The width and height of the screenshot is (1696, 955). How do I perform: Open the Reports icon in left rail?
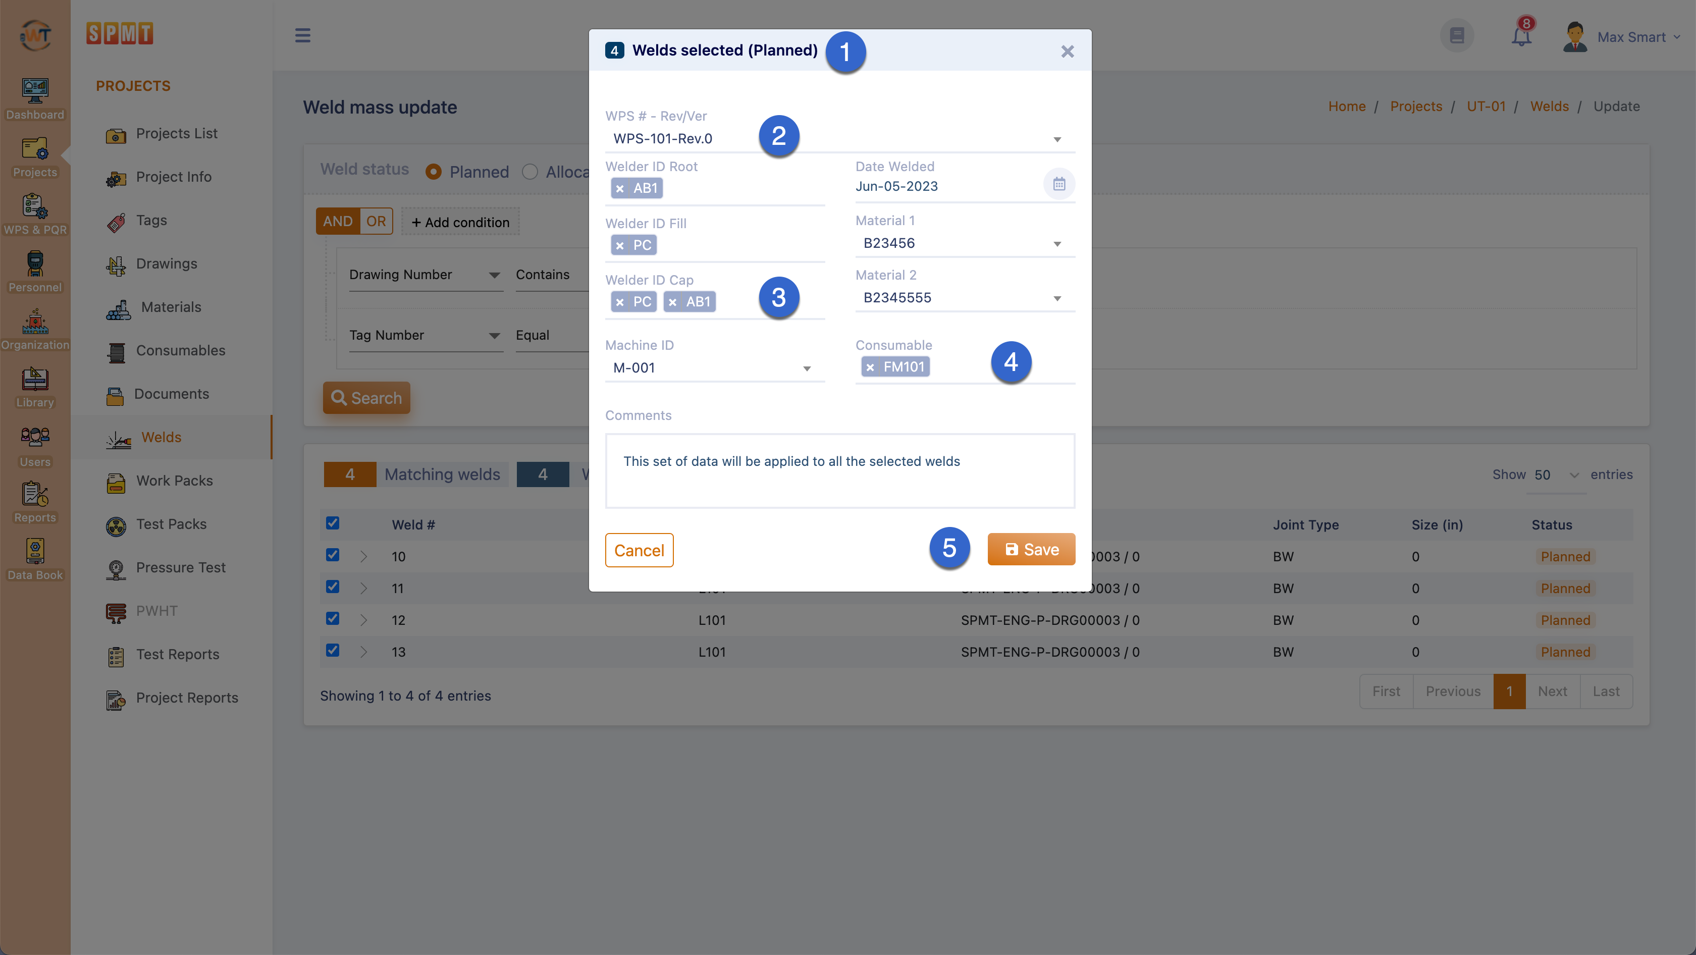click(35, 494)
